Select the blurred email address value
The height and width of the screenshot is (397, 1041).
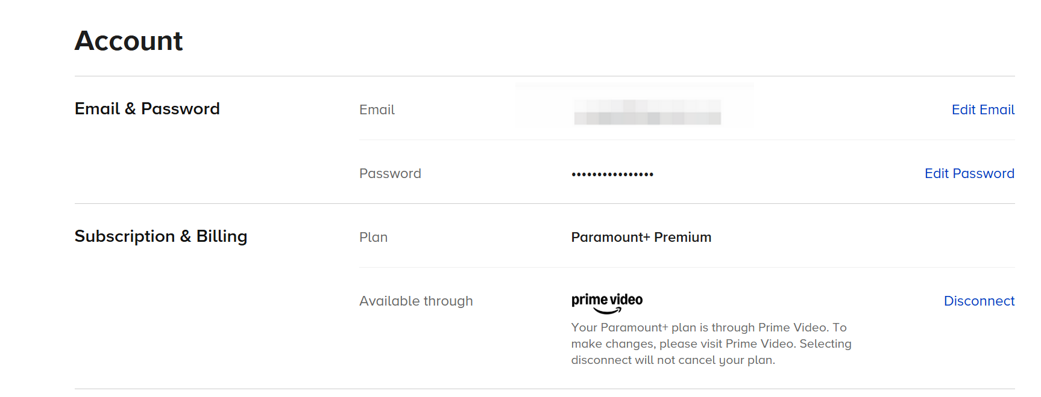[x=647, y=112]
